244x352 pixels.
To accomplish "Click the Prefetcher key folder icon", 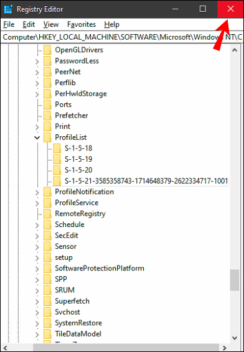I will click(47, 116).
